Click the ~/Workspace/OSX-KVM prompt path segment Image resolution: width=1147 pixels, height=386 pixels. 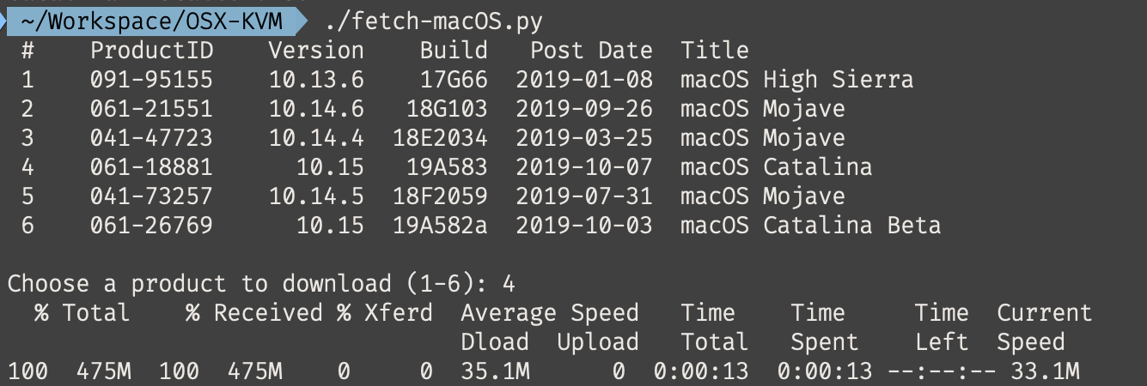(155, 20)
